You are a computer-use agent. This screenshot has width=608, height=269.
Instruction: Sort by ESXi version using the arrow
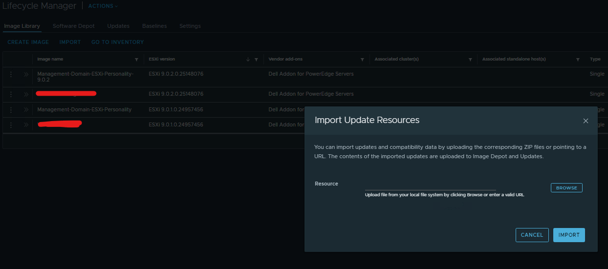248,60
